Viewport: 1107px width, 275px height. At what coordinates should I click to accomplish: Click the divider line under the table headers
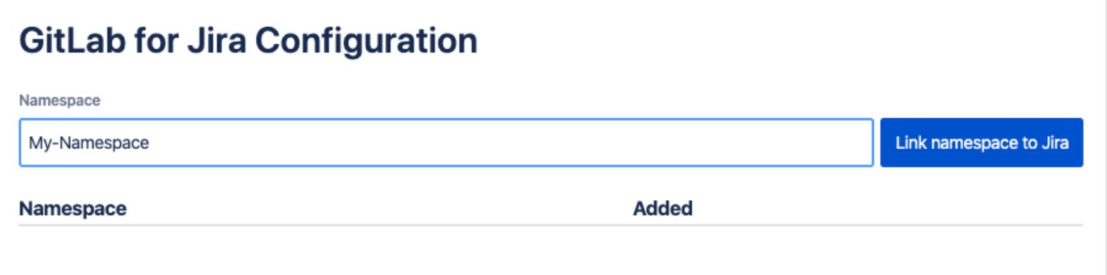pos(551,225)
